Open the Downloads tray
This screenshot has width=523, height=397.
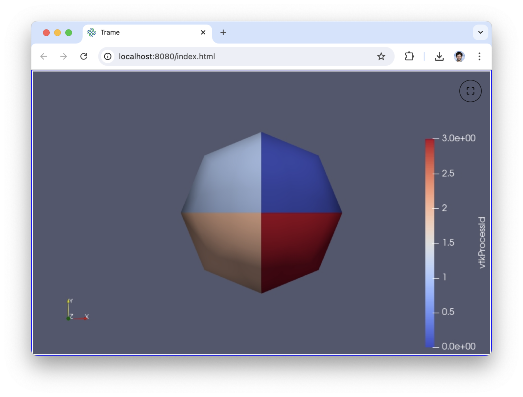pos(439,57)
